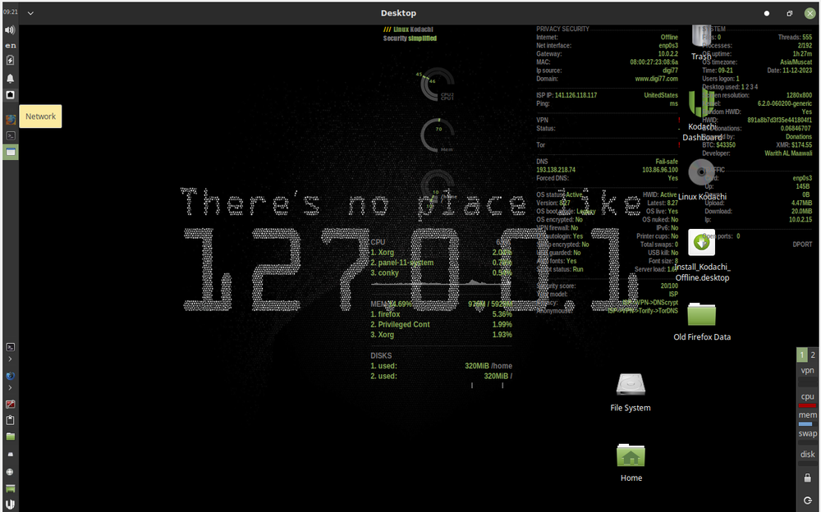Click the round dot window button left of the restore button
Image resolution: width=821 pixels, height=512 pixels.
pyautogui.click(x=767, y=13)
